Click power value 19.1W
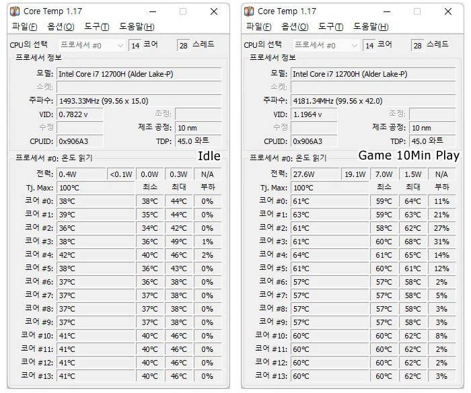 (x=355, y=174)
